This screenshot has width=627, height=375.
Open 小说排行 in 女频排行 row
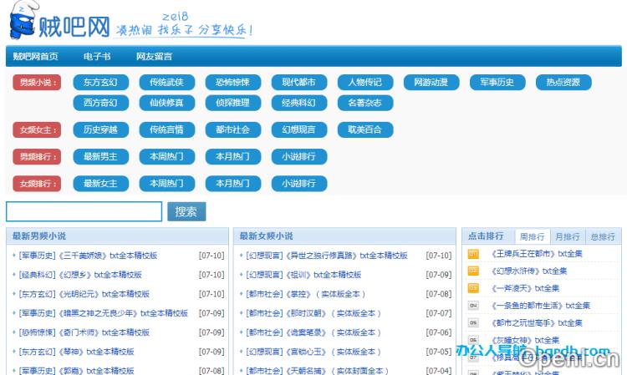[298, 184]
